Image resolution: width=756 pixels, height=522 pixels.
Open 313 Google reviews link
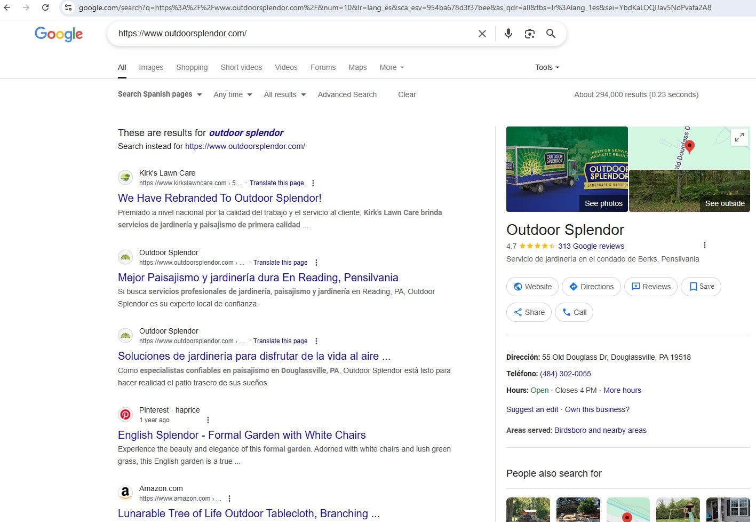pos(591,246)
